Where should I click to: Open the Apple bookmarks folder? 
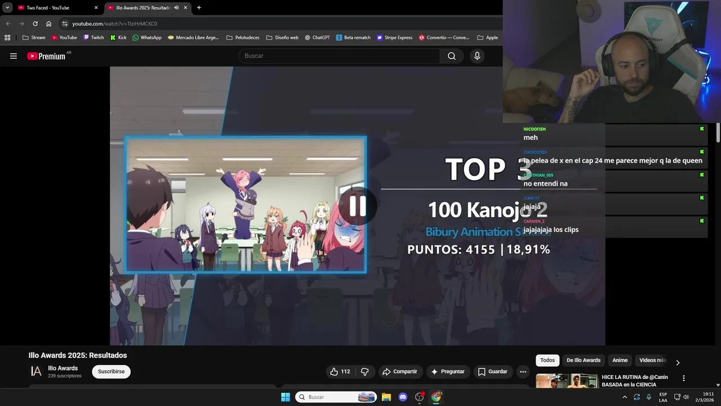[488, 38]
